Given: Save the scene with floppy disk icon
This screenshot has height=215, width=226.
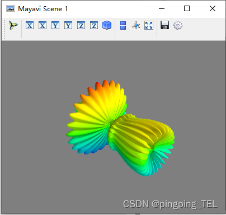Looking at the screenshot, I should pyautogui.click(x=165, y=25).
